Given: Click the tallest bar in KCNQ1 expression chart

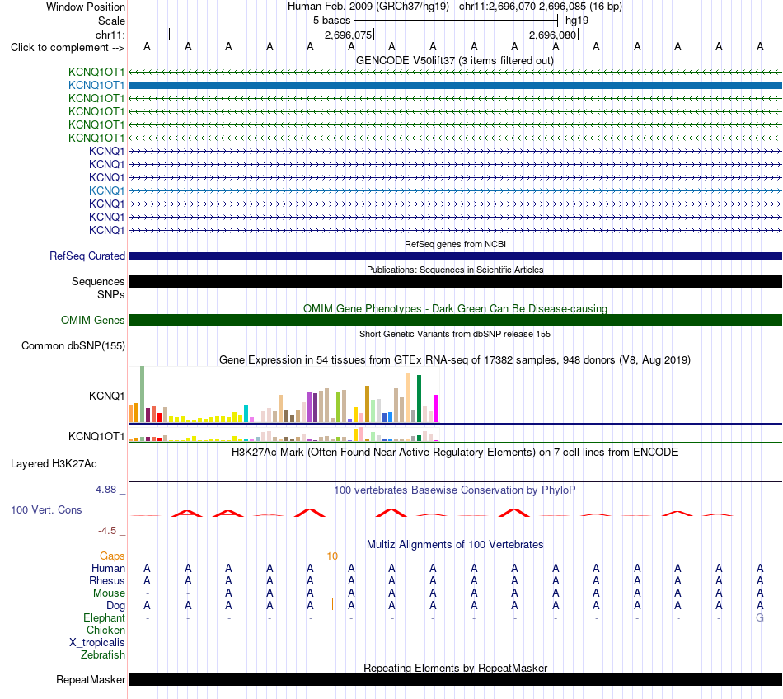Looking at the screenshot, I should 143,395.
